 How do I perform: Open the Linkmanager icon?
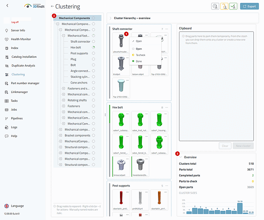[x=7, y=92]
